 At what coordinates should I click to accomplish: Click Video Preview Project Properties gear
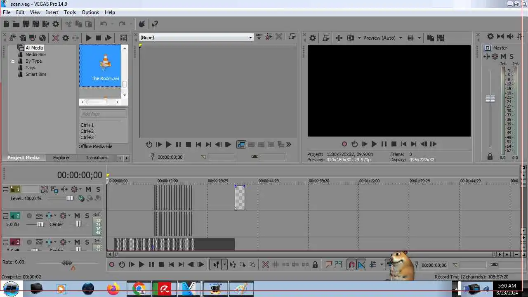pyautogui.click(x=313, y=38)
